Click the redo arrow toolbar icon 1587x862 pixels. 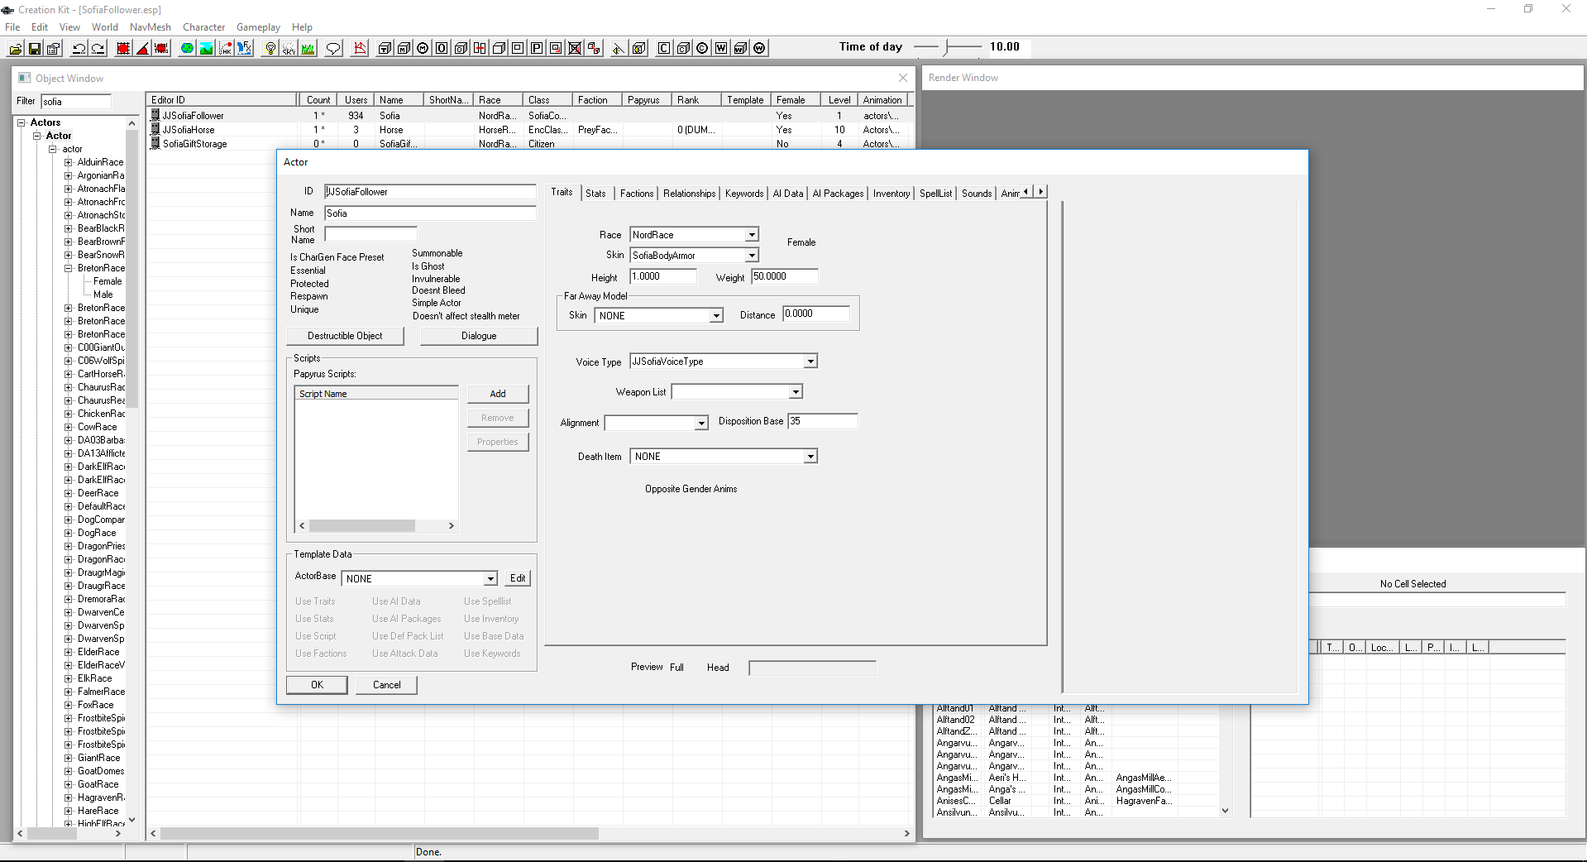[x=98, y=48]
